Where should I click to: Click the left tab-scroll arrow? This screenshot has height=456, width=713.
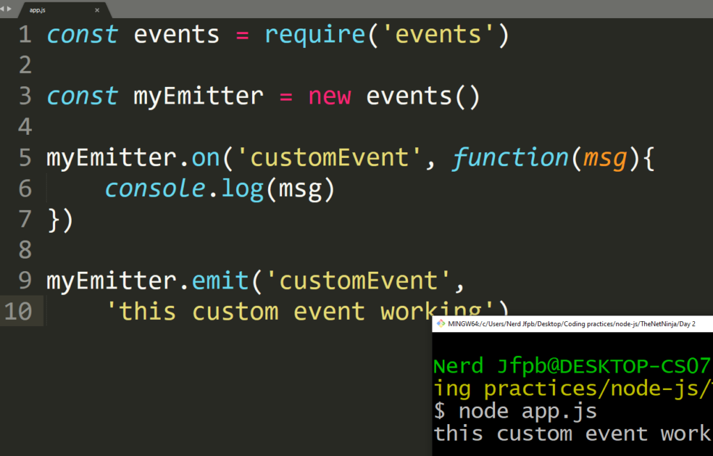tap(2, 9)
